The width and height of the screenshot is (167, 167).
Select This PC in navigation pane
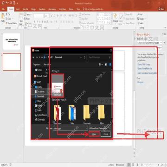37,82
